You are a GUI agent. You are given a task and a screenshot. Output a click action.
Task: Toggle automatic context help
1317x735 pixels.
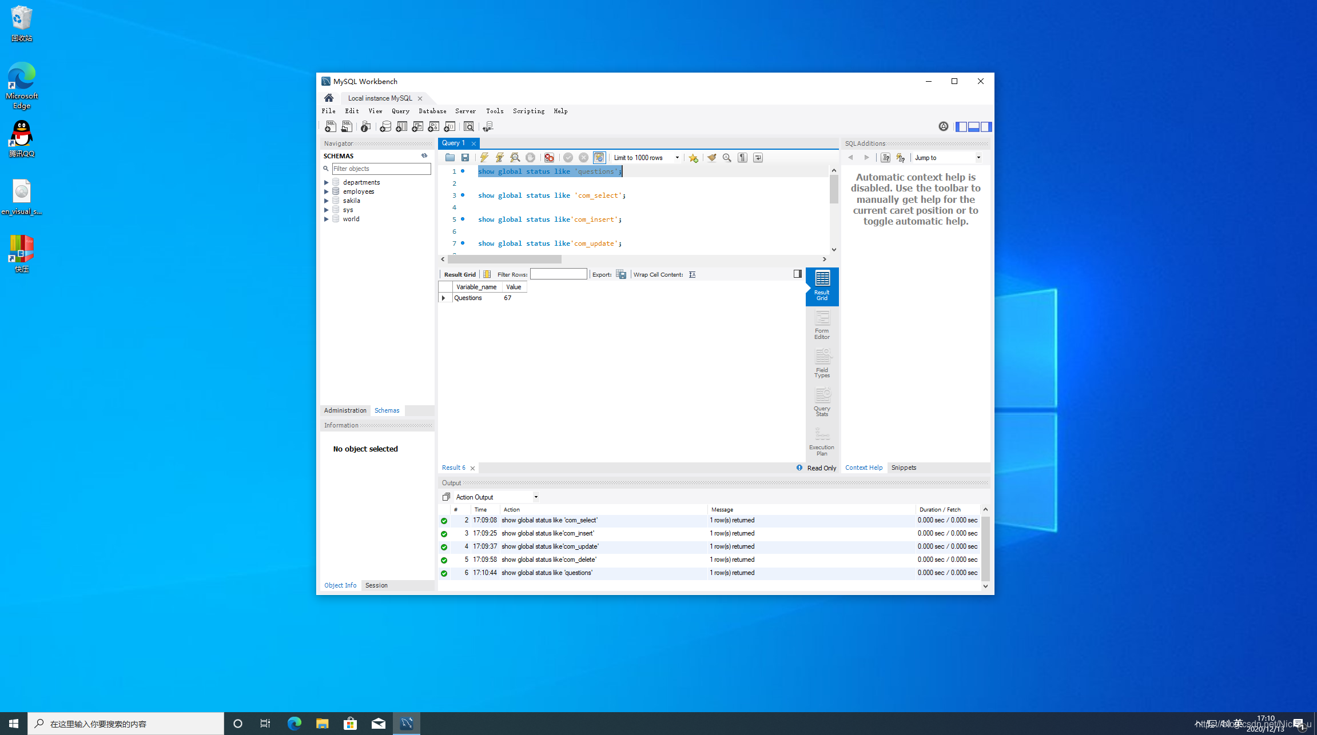901,158
